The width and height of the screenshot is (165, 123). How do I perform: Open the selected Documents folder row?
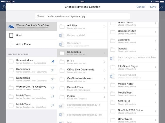click(x=82, y=53)
